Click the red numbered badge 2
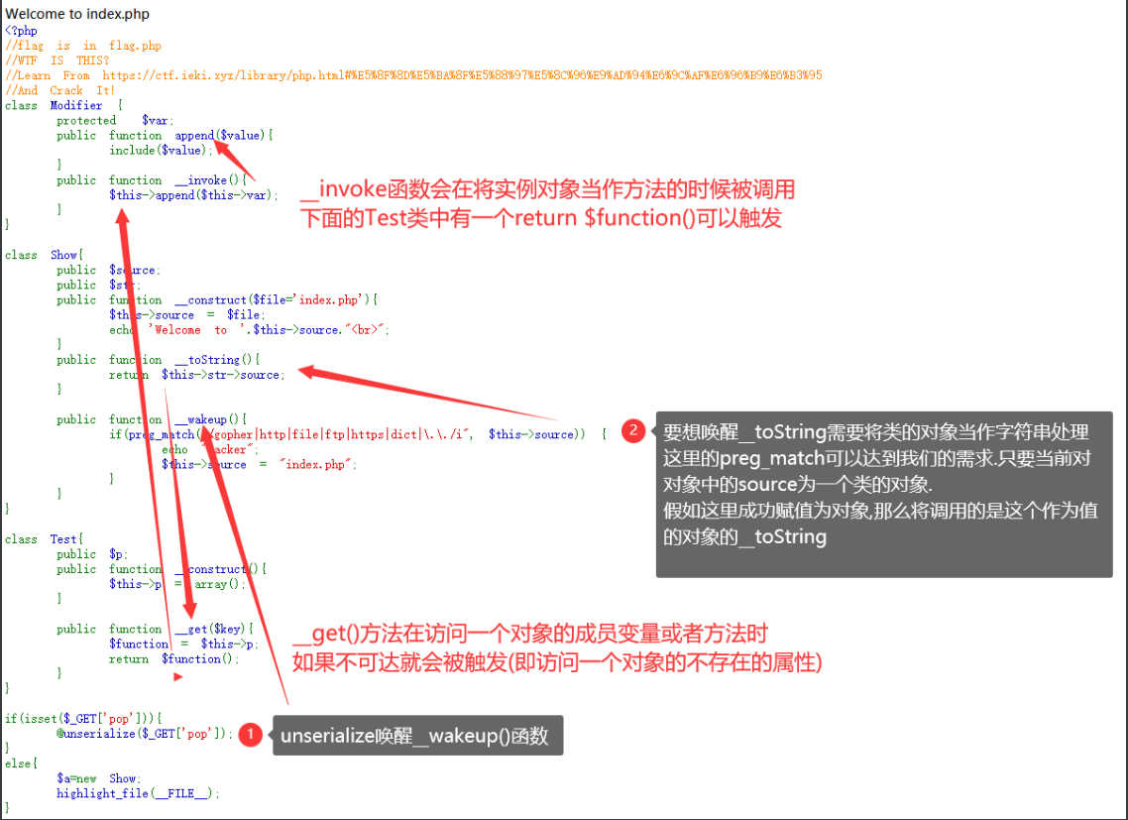The height and width of the screenshot is (820, 1128). 633,430
